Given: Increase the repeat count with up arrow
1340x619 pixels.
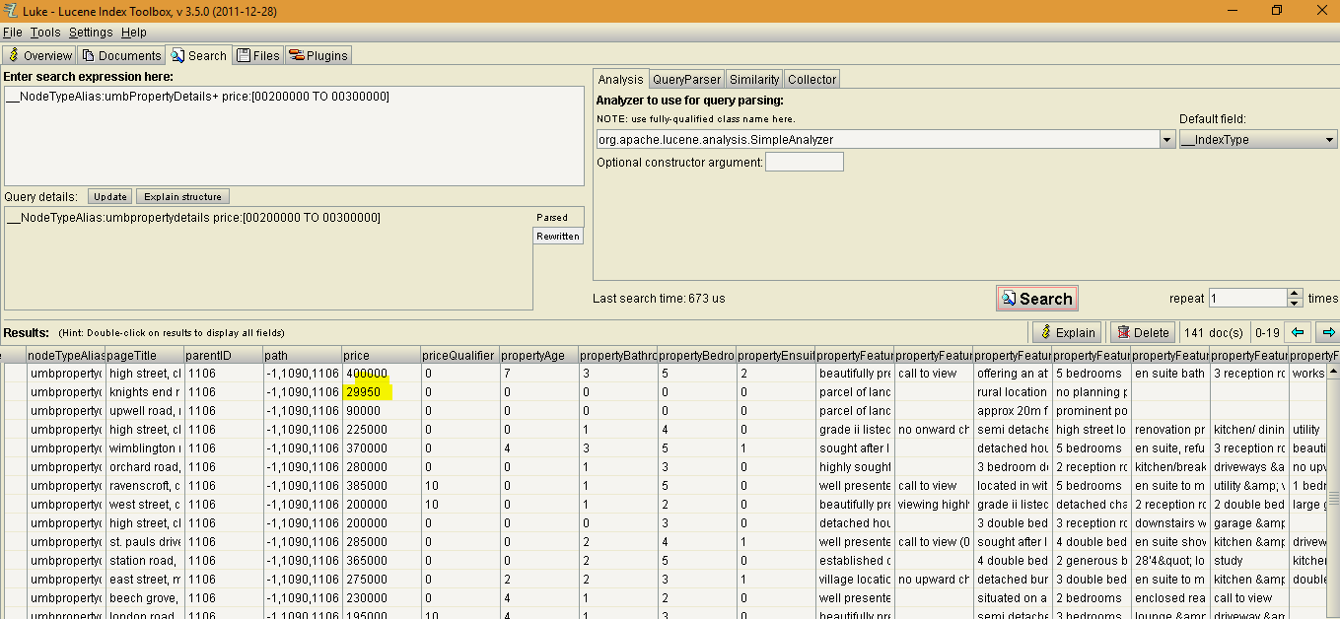Looking at the screenshot, I should click(x=1295, y=293).
